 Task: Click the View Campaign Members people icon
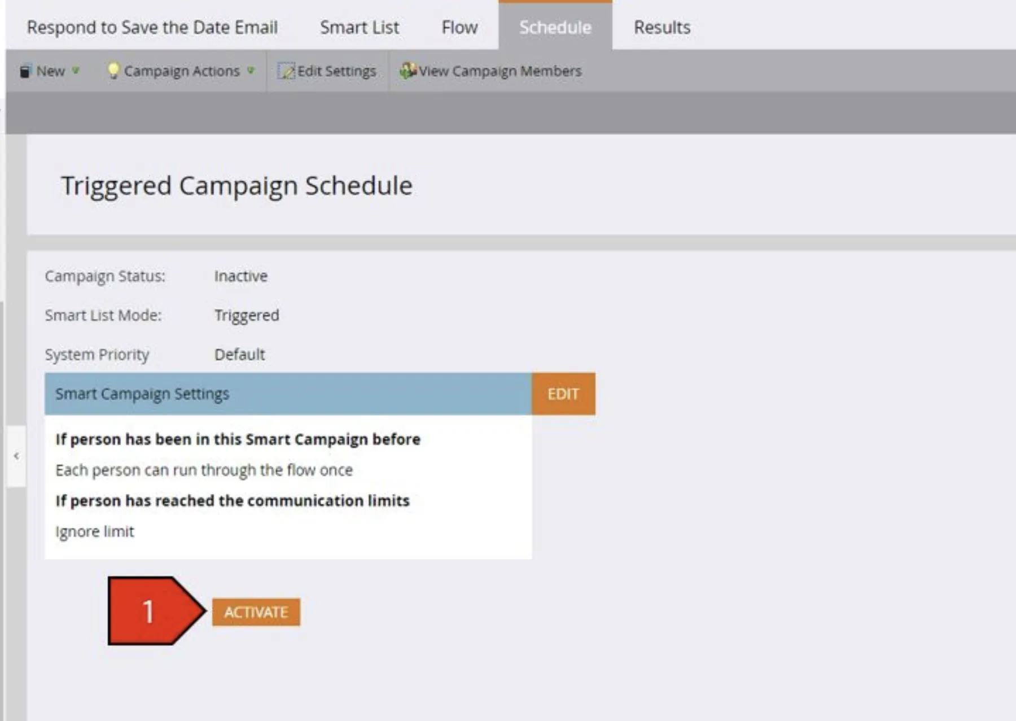(408, 71)
